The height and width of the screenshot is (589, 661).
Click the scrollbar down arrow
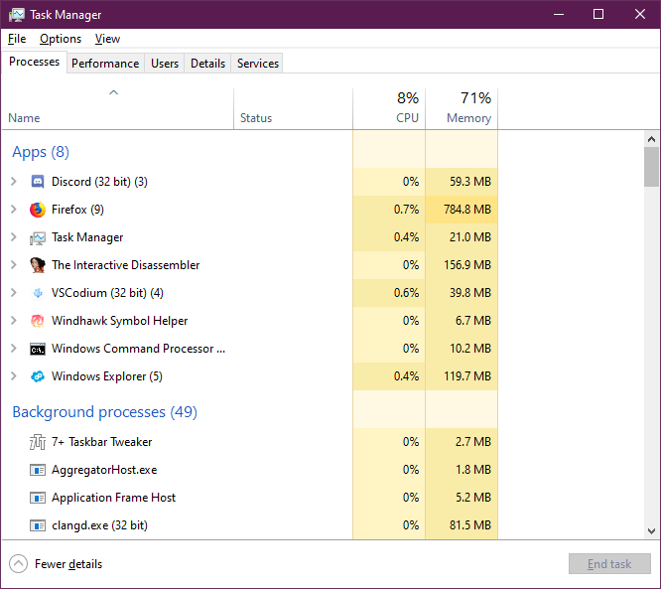[651, 531]
